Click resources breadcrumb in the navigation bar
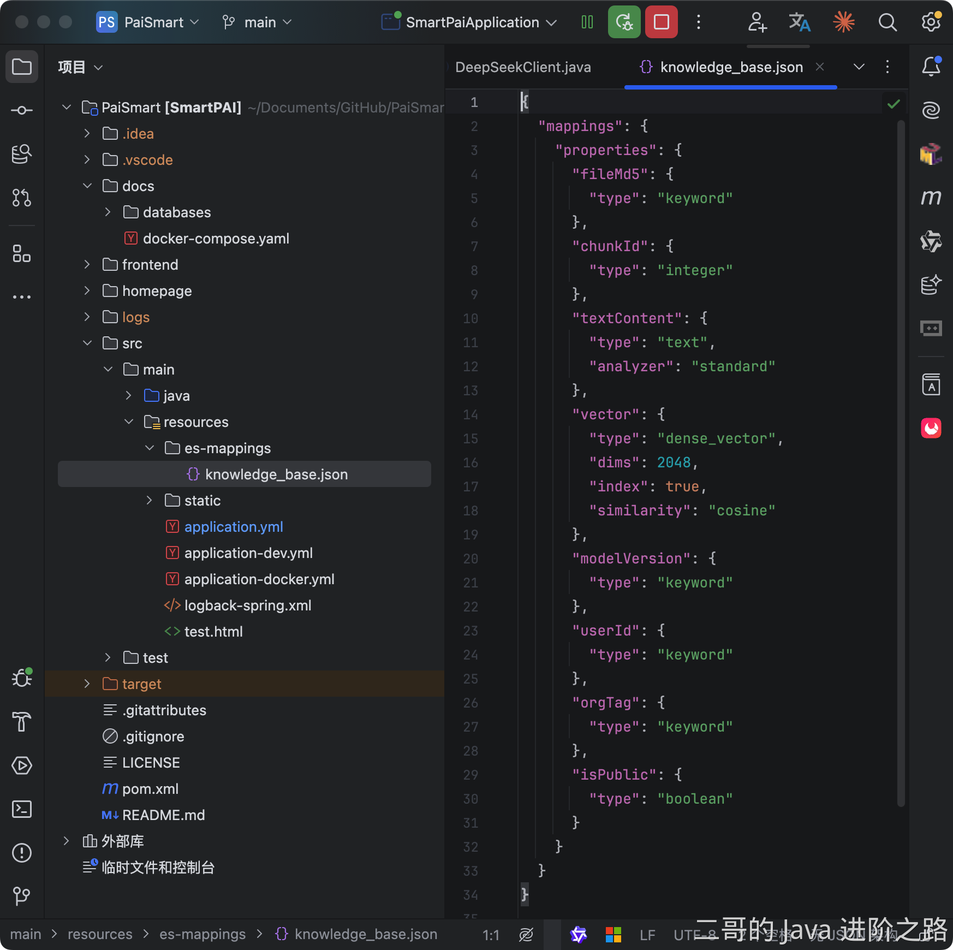The height and width of the screenshot is (950, 953). point(100,935)
